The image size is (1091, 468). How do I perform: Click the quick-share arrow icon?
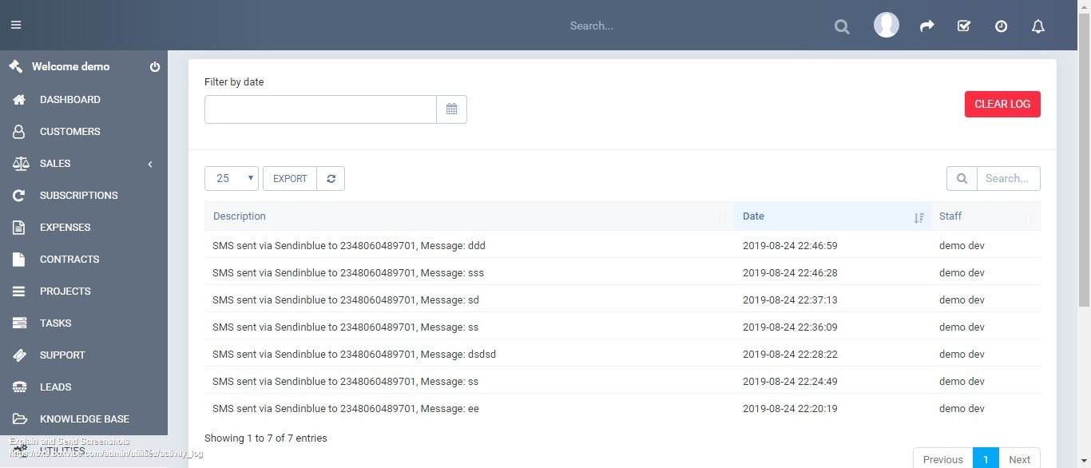point(926,26)
